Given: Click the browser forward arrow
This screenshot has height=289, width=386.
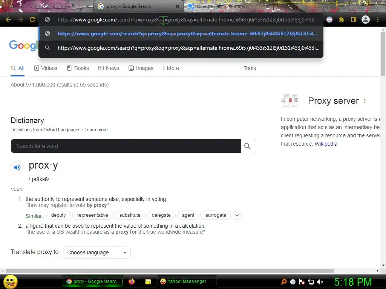Looking at the screenshot, I should pos(20,20).
